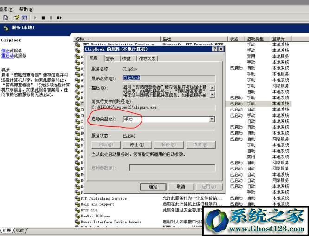The image size is (309, 236).
Task: Click Human Interface Device Access gear icon
Action: (x=77, y=222)
